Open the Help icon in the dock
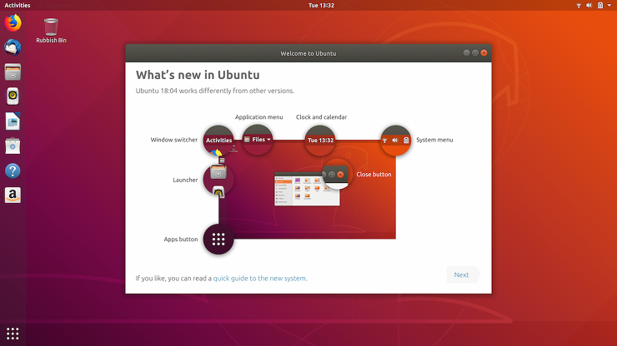The image size is (617, 346). coord(13,171)
